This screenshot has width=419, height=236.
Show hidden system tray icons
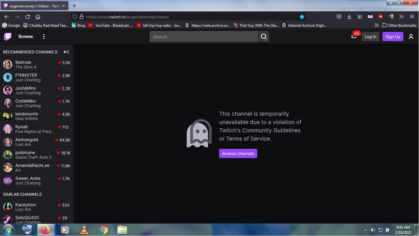pos(365,230)
